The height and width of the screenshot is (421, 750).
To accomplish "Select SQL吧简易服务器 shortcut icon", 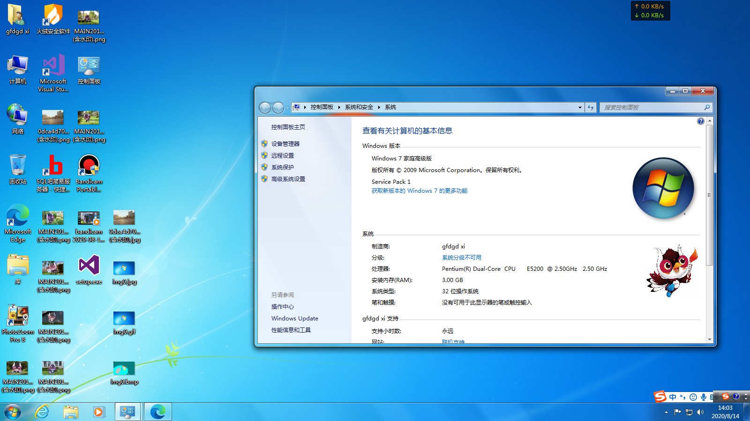I will [53, 173].
